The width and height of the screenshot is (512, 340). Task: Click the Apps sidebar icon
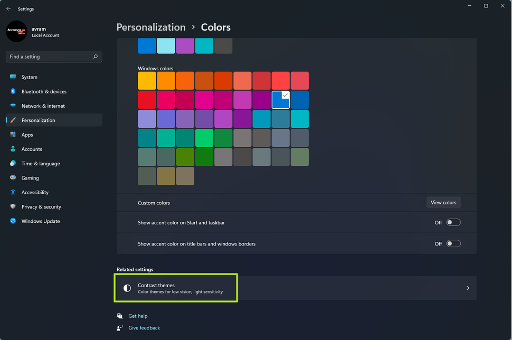click(13, 135)
